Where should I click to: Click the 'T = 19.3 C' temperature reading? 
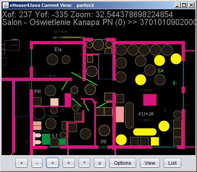tap(145, 120)
